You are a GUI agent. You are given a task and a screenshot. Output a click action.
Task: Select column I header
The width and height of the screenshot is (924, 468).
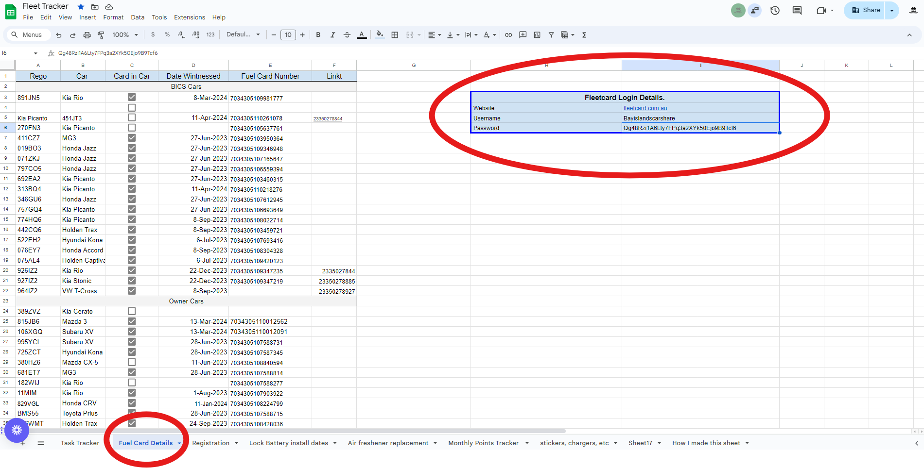tap(700, 65)
